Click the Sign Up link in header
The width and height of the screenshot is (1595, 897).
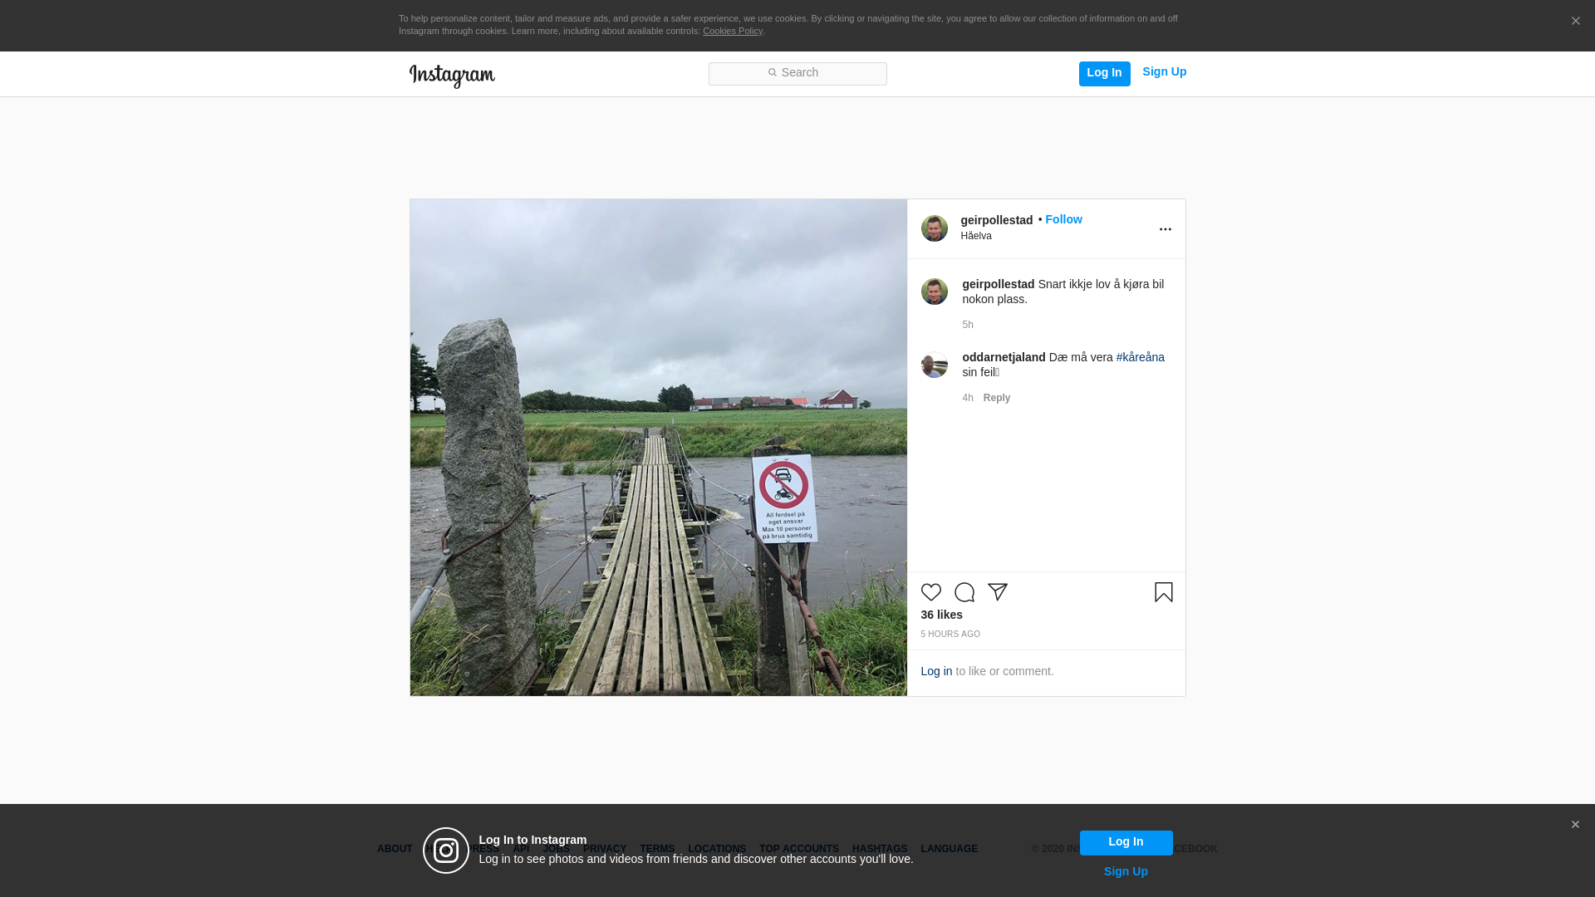(x=1164, y=72)
